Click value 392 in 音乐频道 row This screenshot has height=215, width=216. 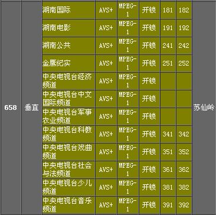(x=184, y=205)
